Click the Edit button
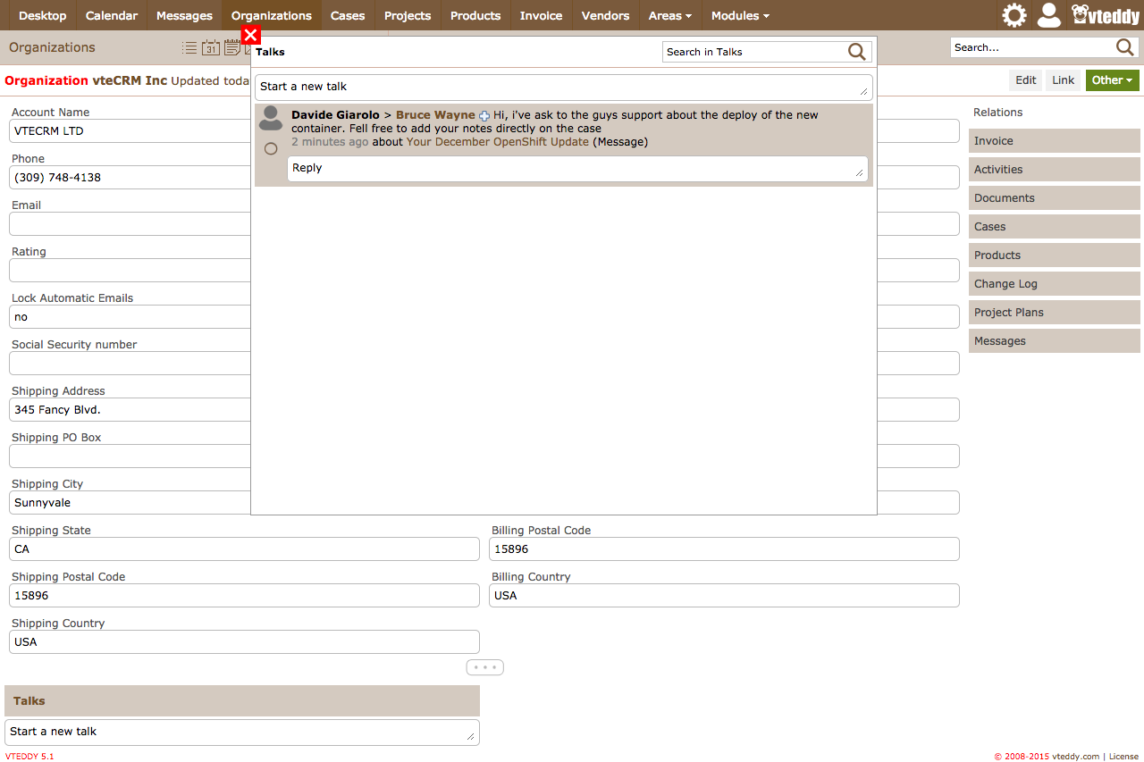 [x=1024, y=80]
